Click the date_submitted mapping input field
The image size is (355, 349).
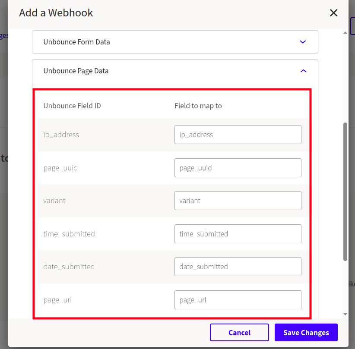238,267
